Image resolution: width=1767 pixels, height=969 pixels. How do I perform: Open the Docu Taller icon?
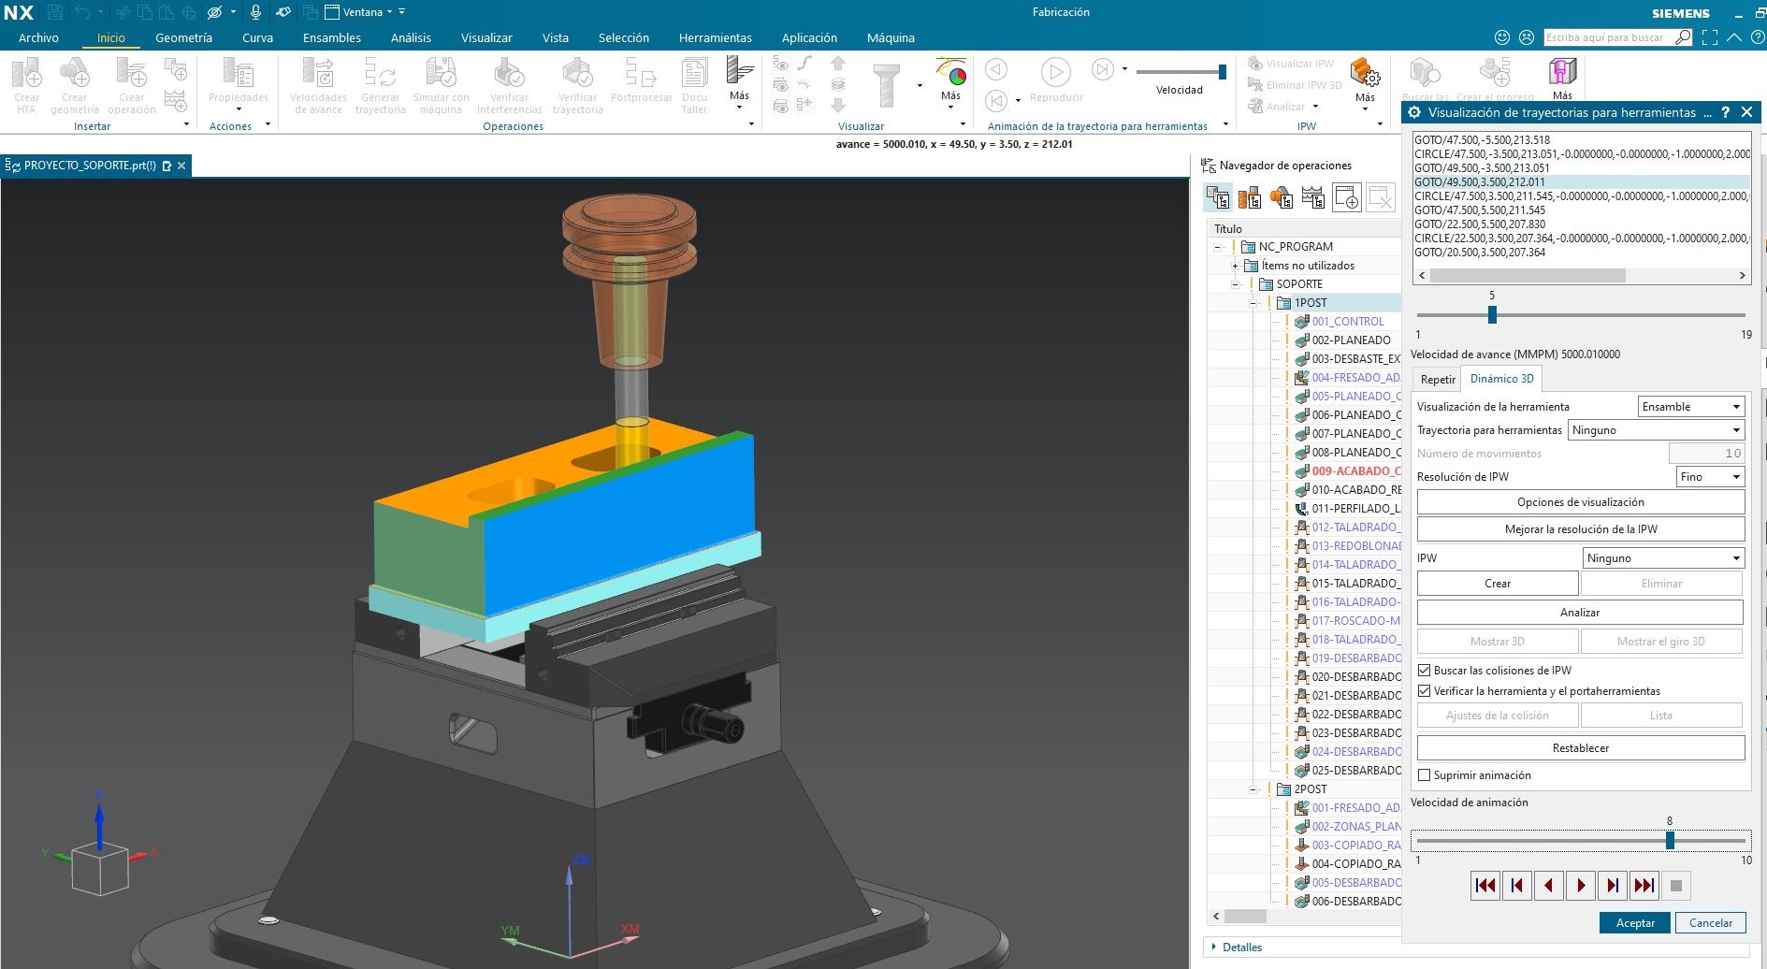tap(694, 73)
